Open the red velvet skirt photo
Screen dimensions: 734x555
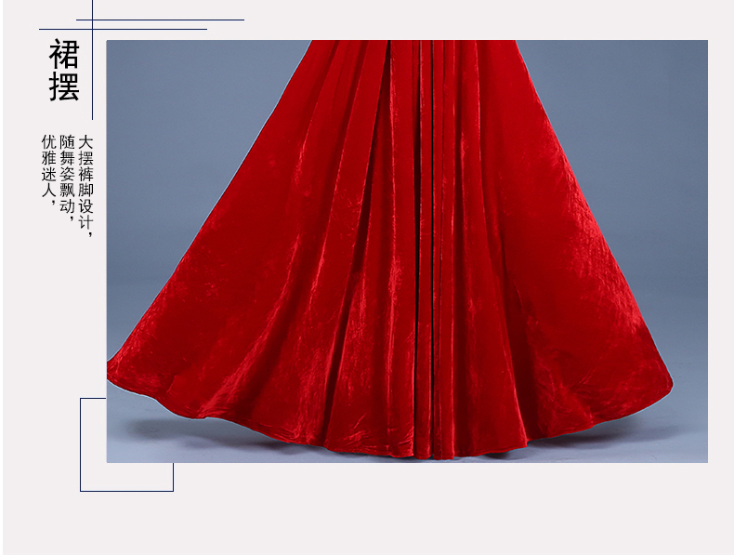coord(406,251)
